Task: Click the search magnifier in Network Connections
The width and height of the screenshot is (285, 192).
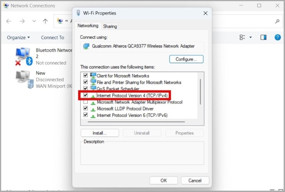Action: (277, 21)
